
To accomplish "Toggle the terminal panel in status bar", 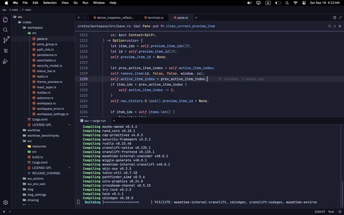I will (x=340, y=212).
